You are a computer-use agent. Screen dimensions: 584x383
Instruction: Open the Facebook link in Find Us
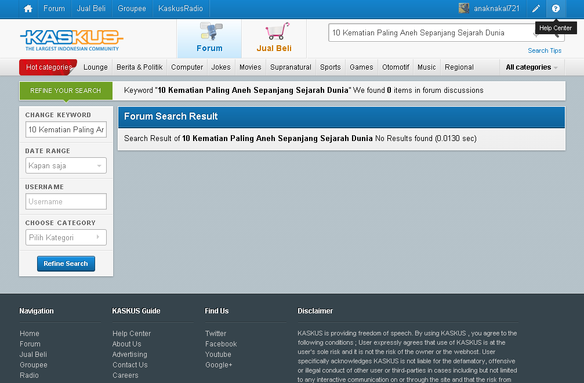(x=221, y=344)
